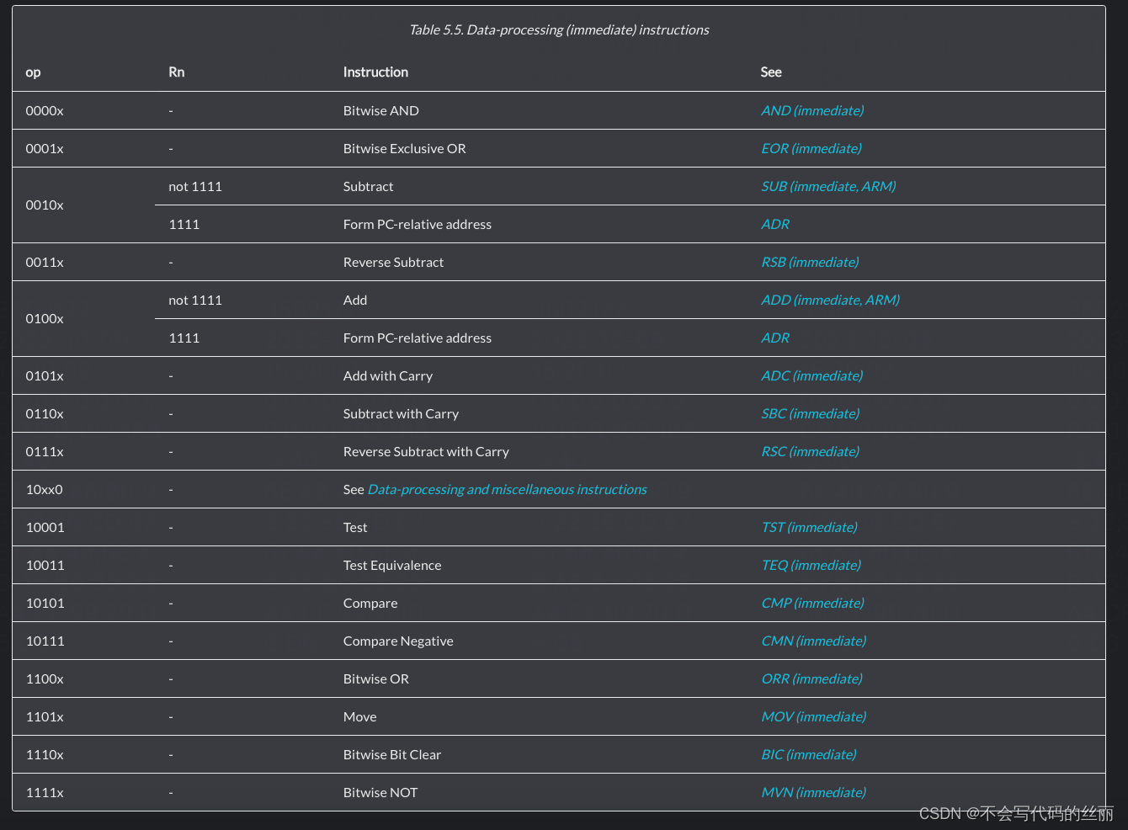Screen dimensions: 1128x830
Task: Click the 'op' column header
Action: click(x=33, y=72)
